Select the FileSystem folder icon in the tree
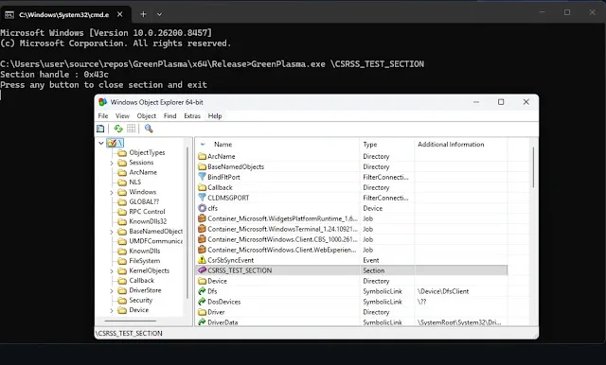The image size is (606, 365). tap(122, 261)
